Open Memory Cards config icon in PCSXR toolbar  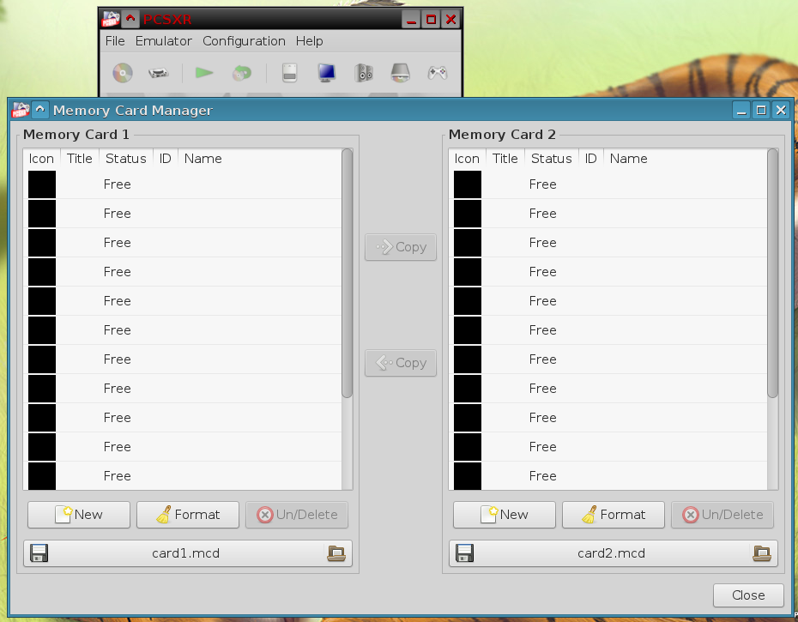pyautogui.click(x=289, y=73)
